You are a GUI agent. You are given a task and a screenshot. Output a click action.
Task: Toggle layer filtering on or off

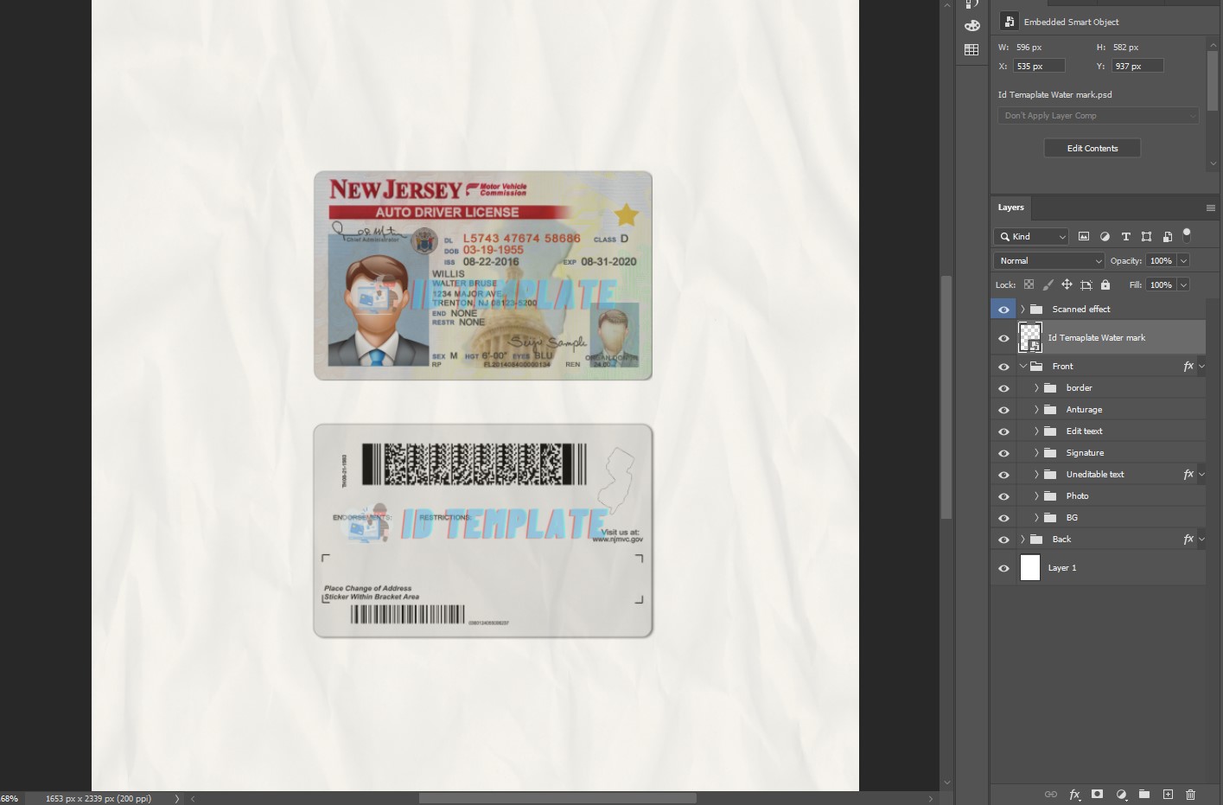tap(1187, 234)
